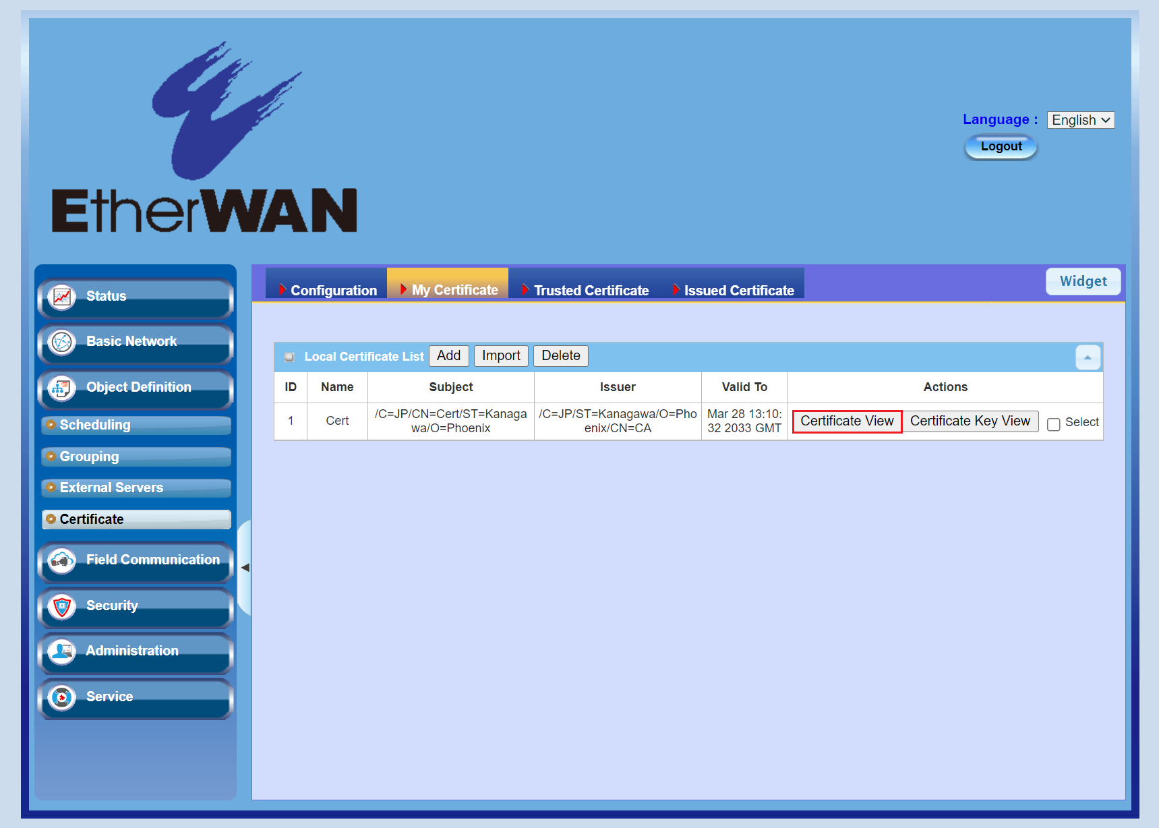Open the Field Communication menu
This screenshot has height=828, width=1159.
pyautogui.click(x=136, y=561)
